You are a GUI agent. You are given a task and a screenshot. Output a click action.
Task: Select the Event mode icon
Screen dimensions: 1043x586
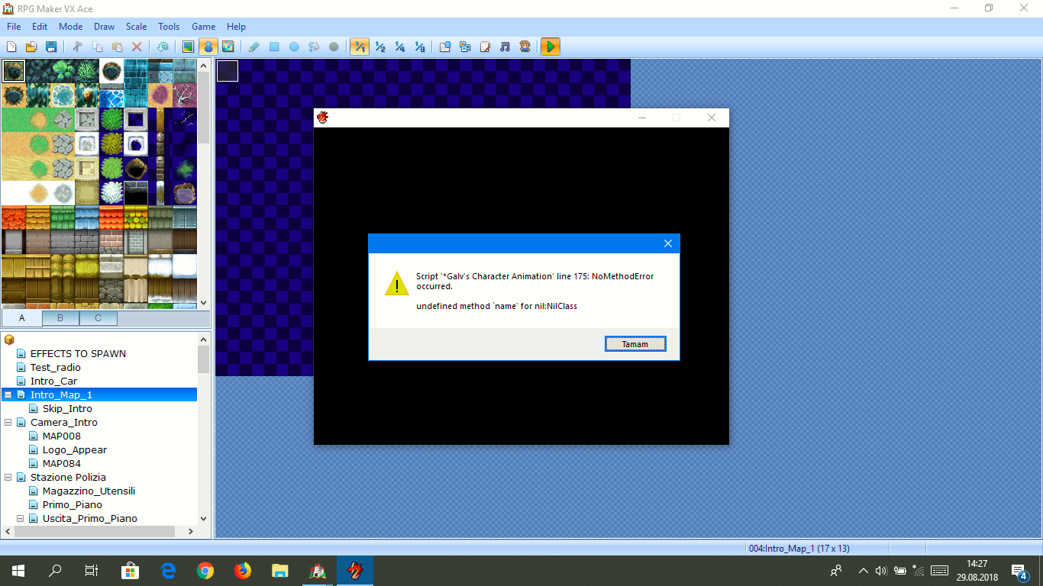pos(208,47)
